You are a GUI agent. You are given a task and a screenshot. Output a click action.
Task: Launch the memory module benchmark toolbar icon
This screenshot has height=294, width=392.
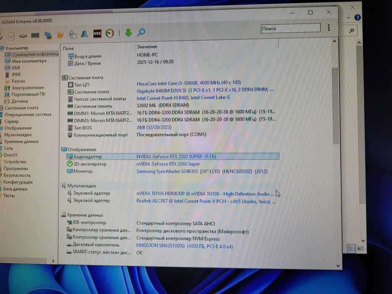(35, 36)
